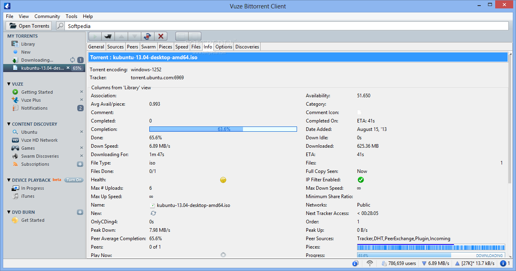The image size is (516, 271).
Task: Click DVD Burn plus icon
Action: (x=80, y=212)
